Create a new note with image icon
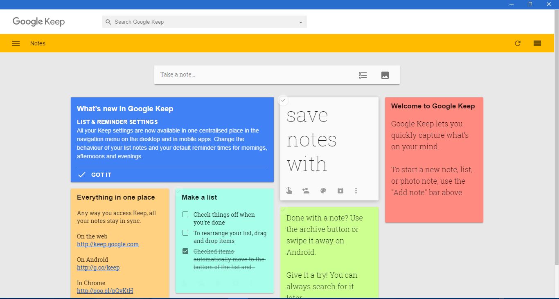The image size is (559, 299). point(385,75)
